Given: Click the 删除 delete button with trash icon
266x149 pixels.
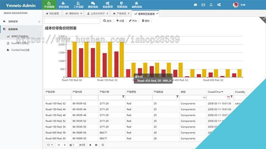Looking at the screenshot, I should [x=146, y=21].
